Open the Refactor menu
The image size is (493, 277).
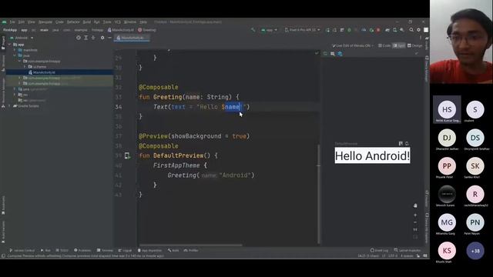(x=73, y=22)
